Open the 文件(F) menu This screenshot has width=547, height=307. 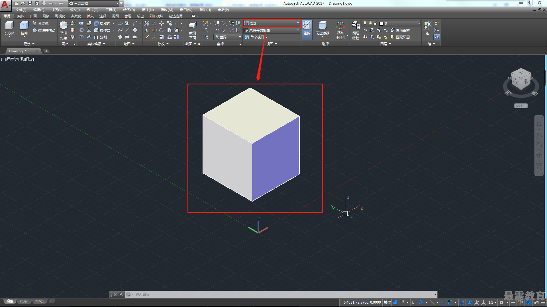point(21,10)
